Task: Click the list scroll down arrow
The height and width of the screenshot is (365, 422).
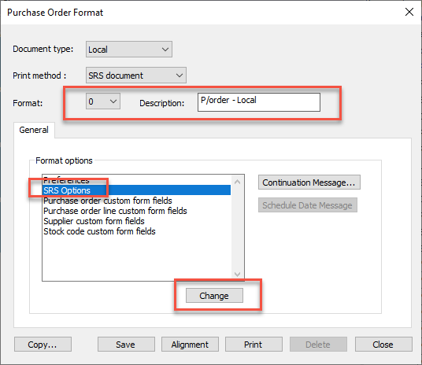Action: pos(238,274)
